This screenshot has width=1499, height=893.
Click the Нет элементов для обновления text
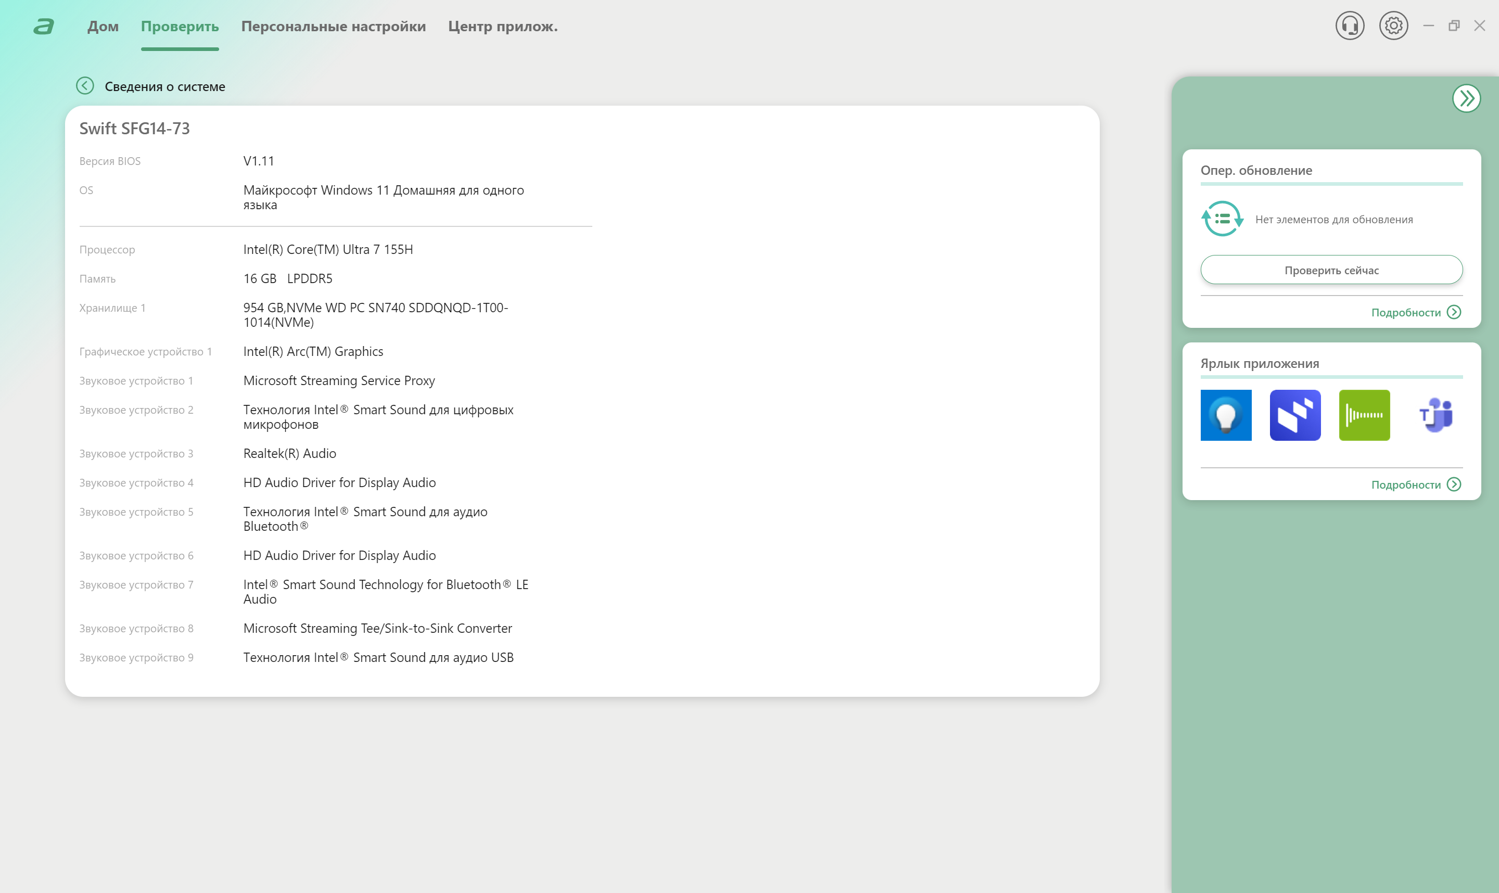tap(1333, 220)
